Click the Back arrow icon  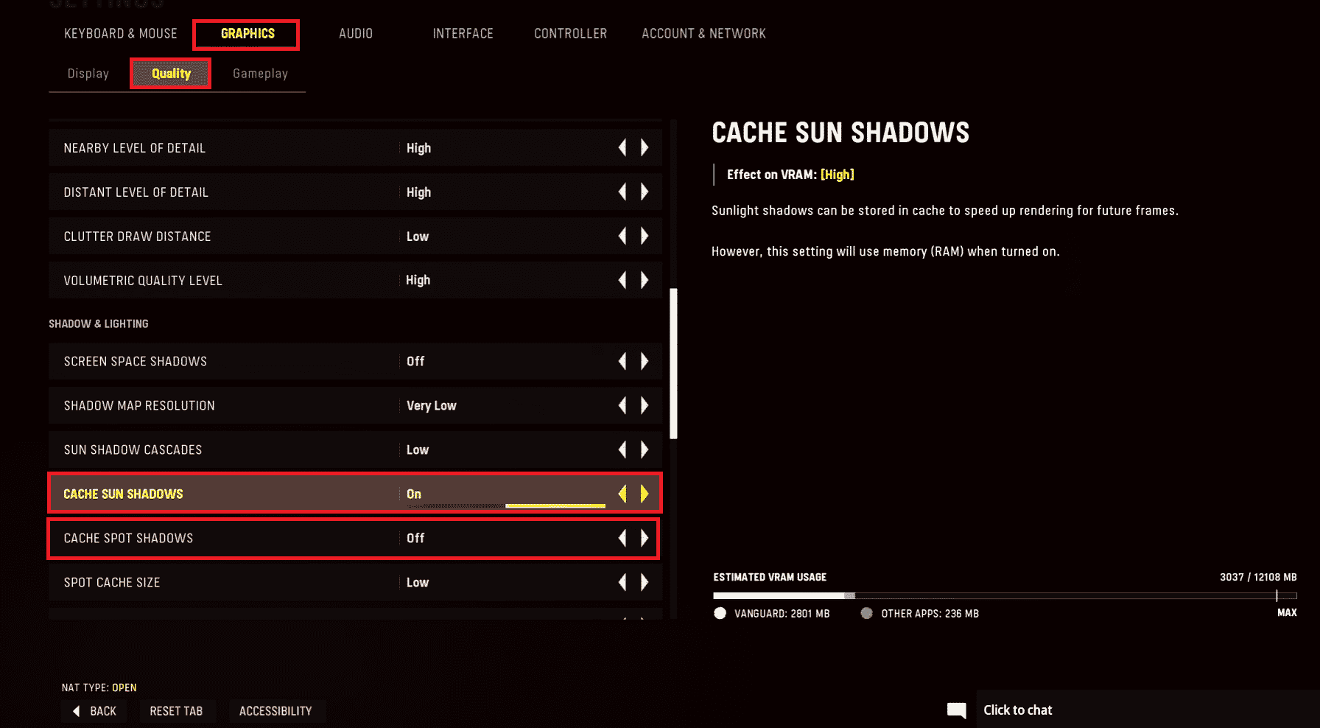pyautogui.click(x=77, y=711)
